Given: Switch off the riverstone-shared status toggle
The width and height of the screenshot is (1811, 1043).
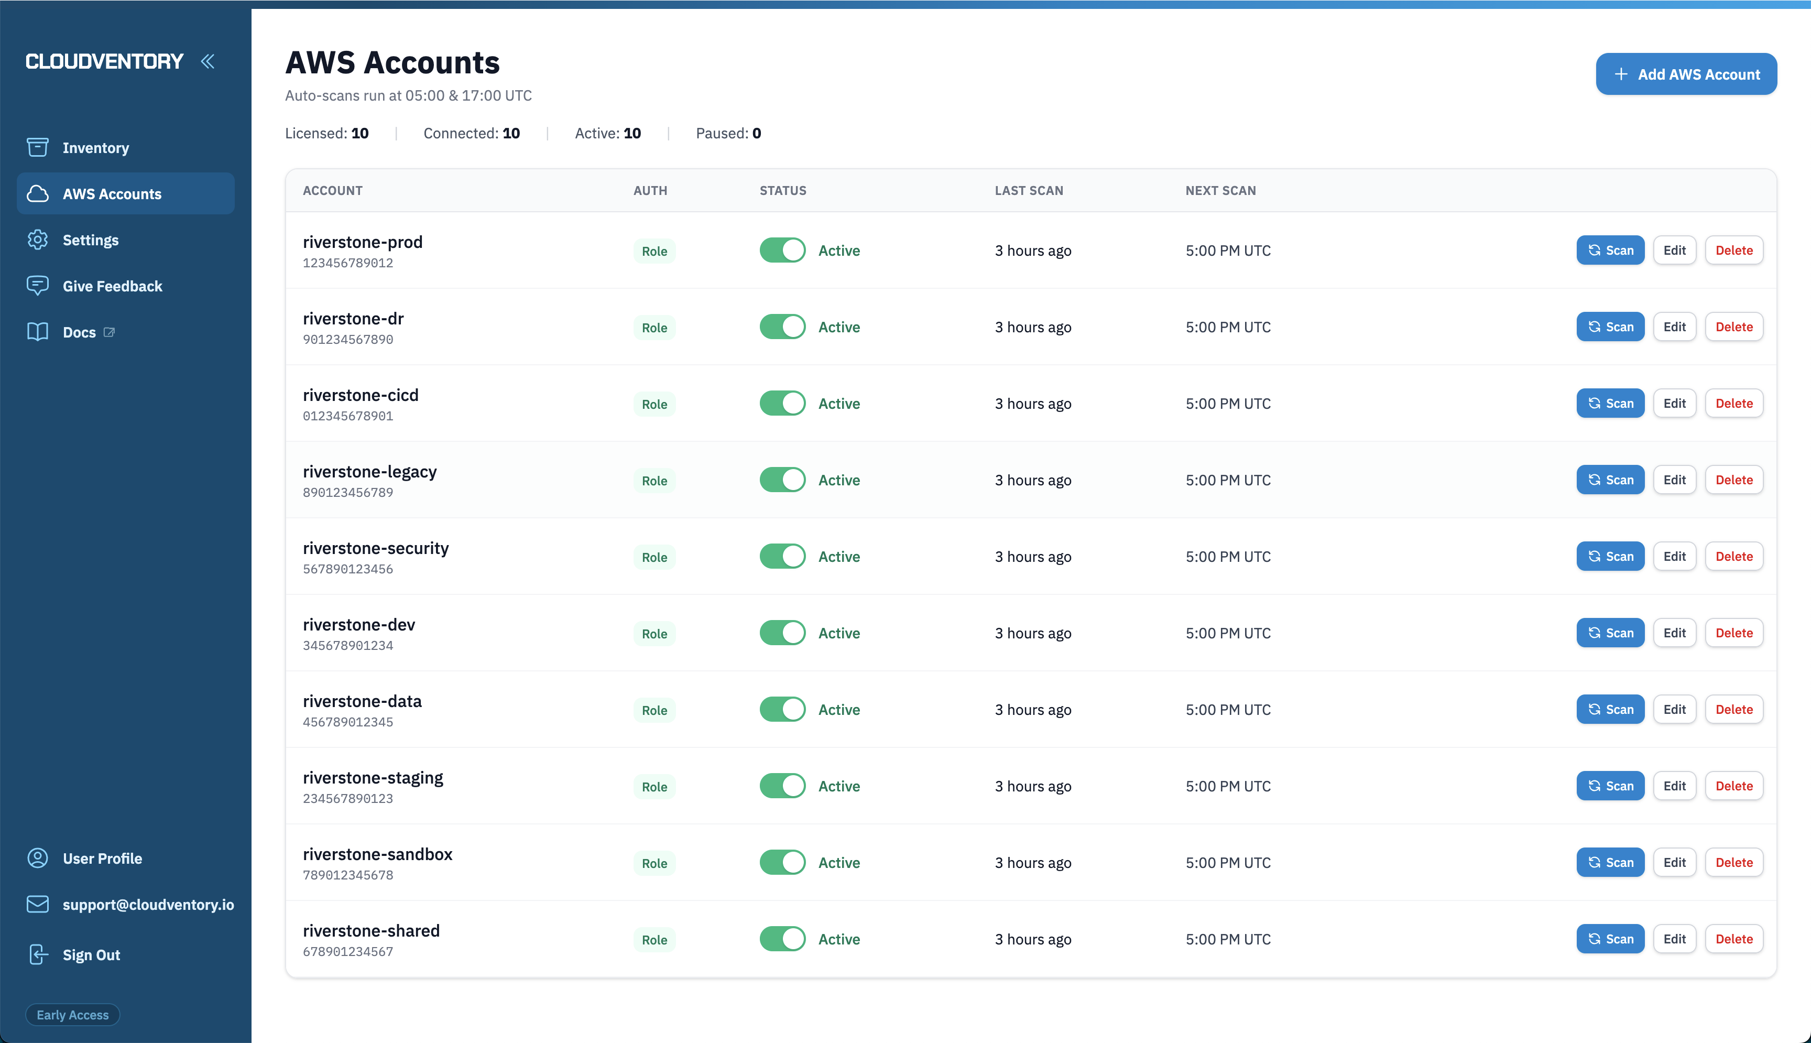Looking at the screenshot, I should (782, 938).
